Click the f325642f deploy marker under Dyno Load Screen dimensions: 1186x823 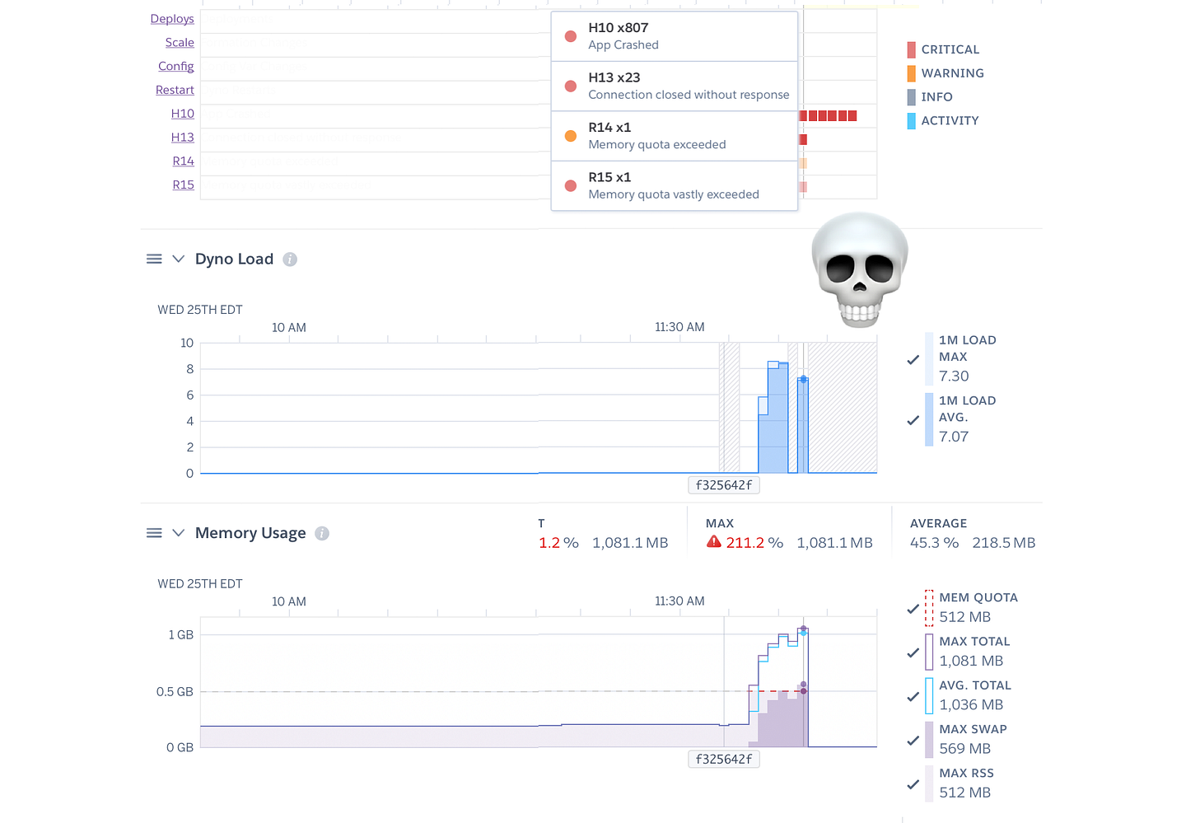pyautogui.click(x=724, y=485)
